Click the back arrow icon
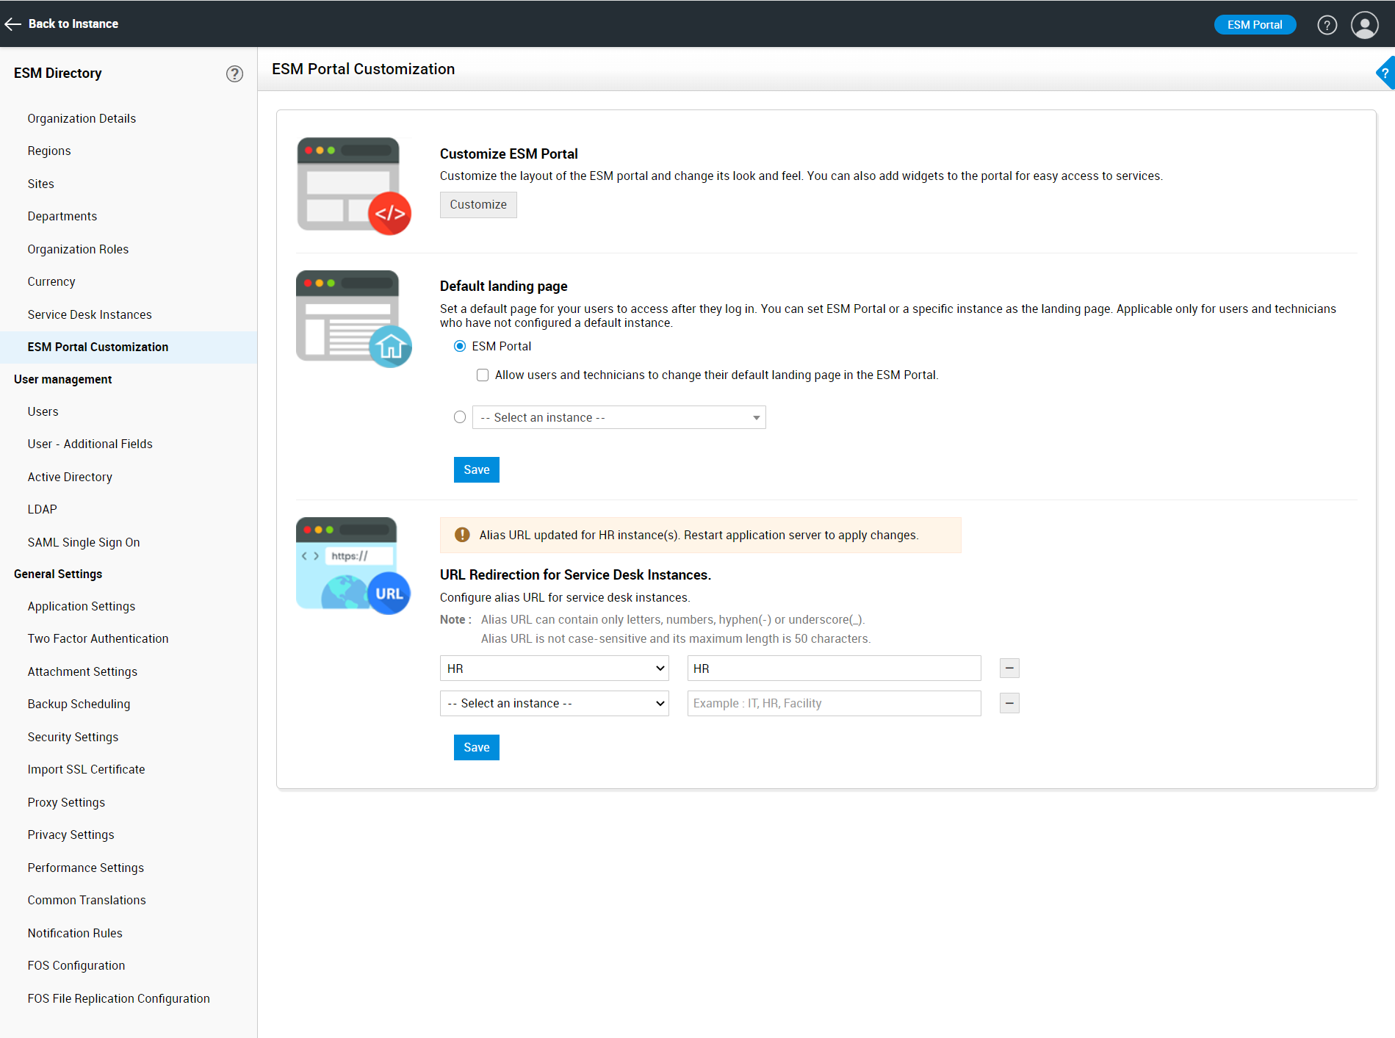Screen dimensions: 1395x1038 pos(12,24)
